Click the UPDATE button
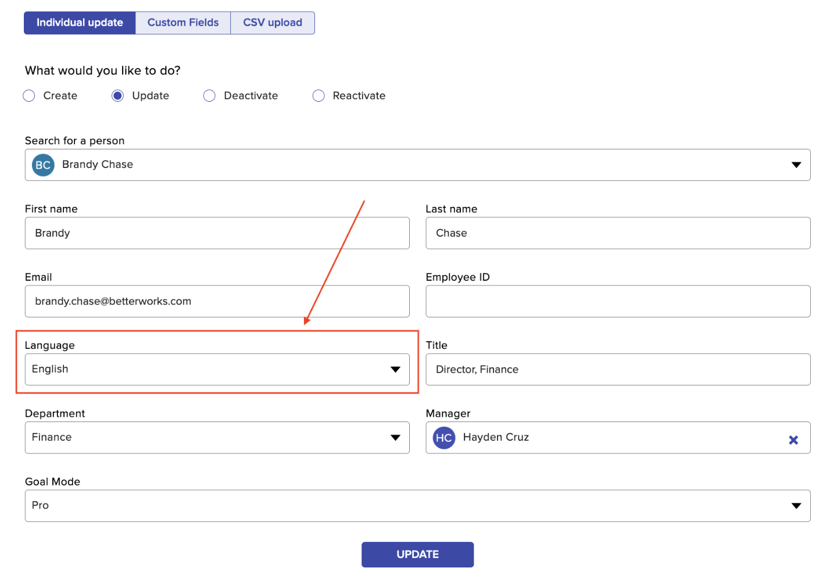Screen dimensions: 830x586 (x=417, y=555)
